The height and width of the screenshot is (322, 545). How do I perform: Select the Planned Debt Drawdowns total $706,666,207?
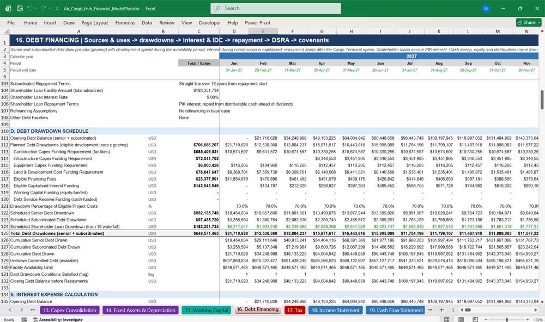coord(198,145)
